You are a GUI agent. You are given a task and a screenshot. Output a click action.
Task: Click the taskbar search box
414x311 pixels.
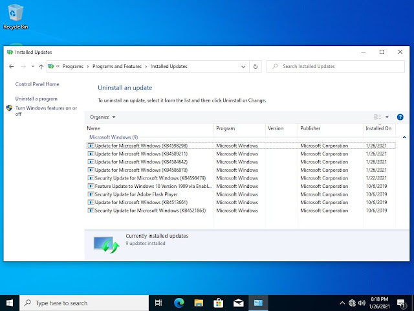(x=84, y=303)
